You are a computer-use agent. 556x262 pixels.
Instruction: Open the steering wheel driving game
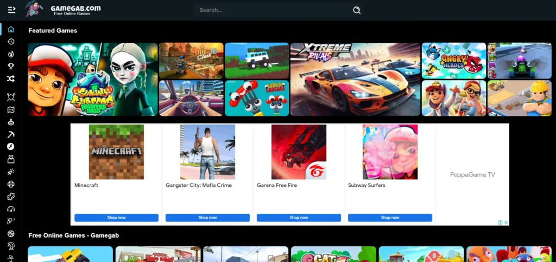pyautogui.click(x=191, y=98)
